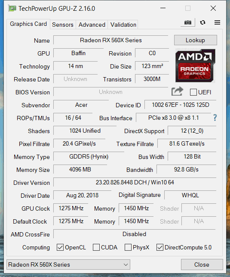Click the Release Date Unknown field
Image resolution: width=230 pixels, height=277 pixels.
(75, 79)
